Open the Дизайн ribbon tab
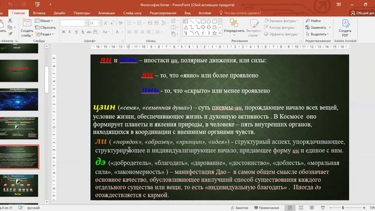 (x=59, y=13)
